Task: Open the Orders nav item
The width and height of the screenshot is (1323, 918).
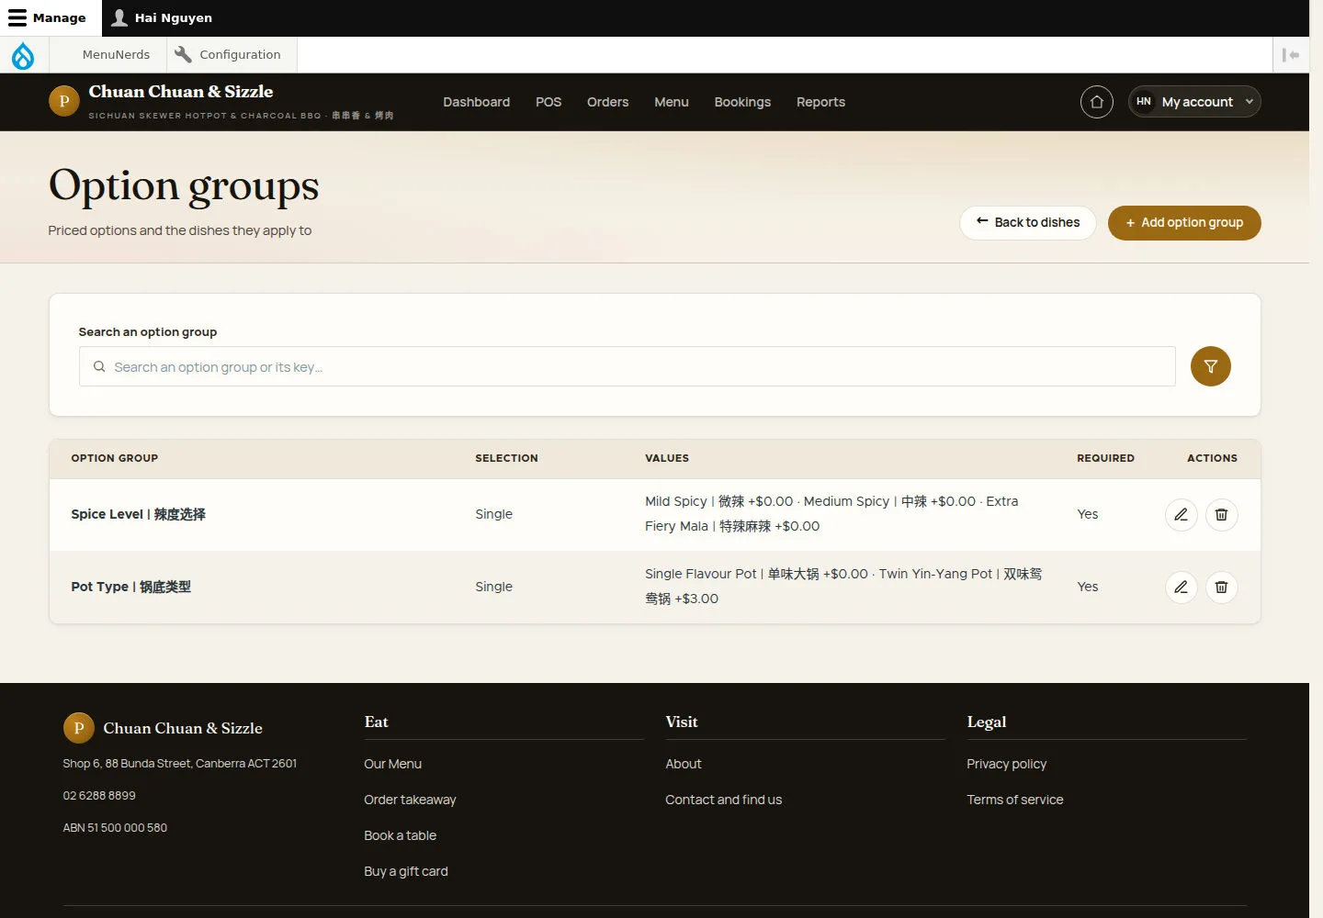Action: [607, 102]
